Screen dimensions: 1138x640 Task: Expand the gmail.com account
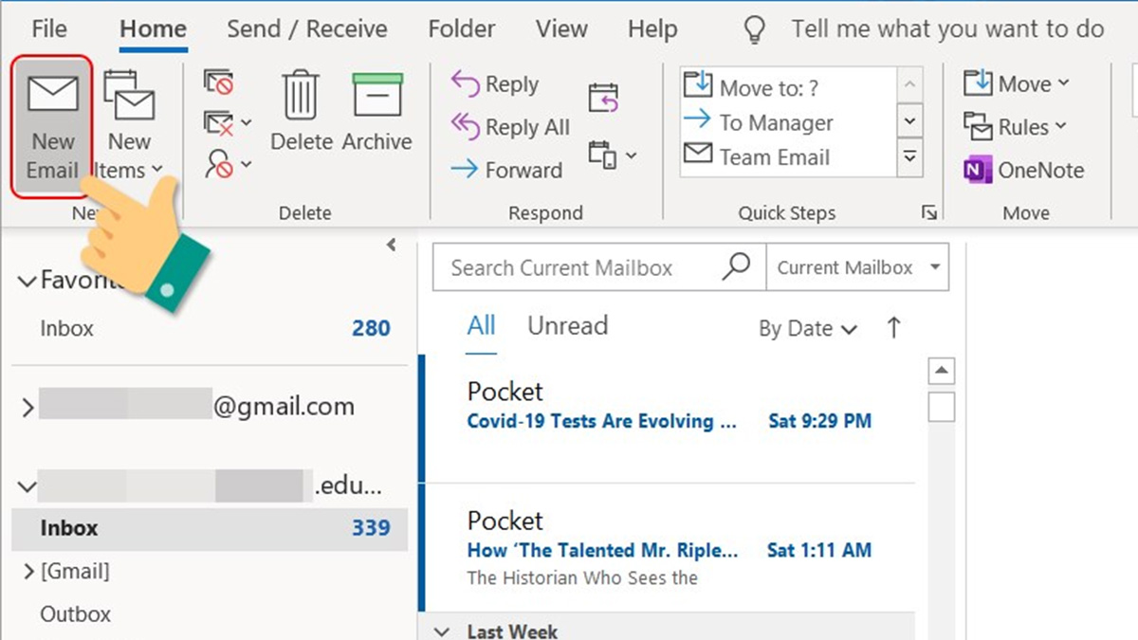(x=28, y=409)
